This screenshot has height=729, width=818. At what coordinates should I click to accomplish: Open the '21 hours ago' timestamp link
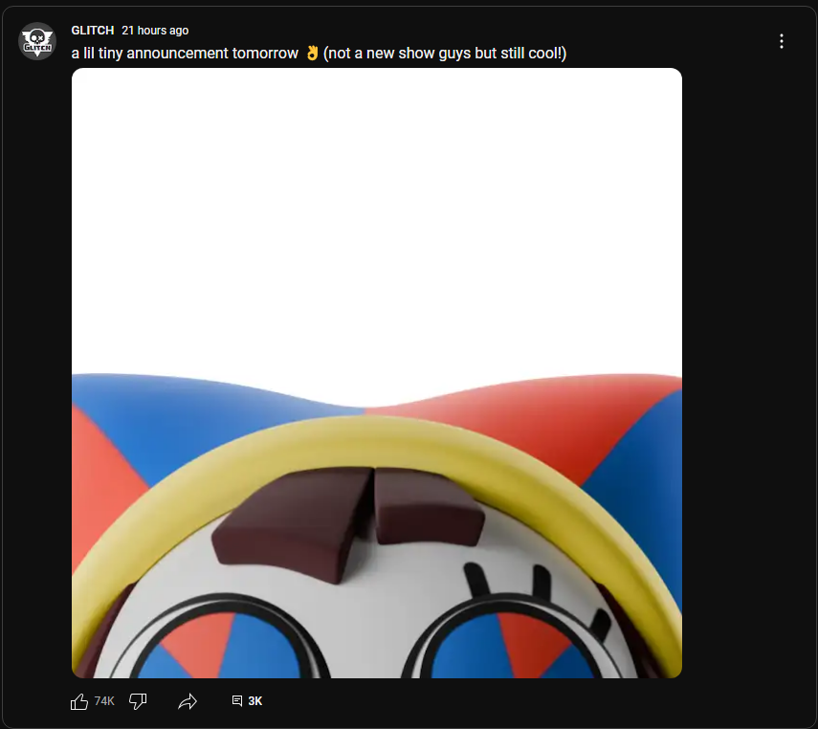[x=155, y=31]
